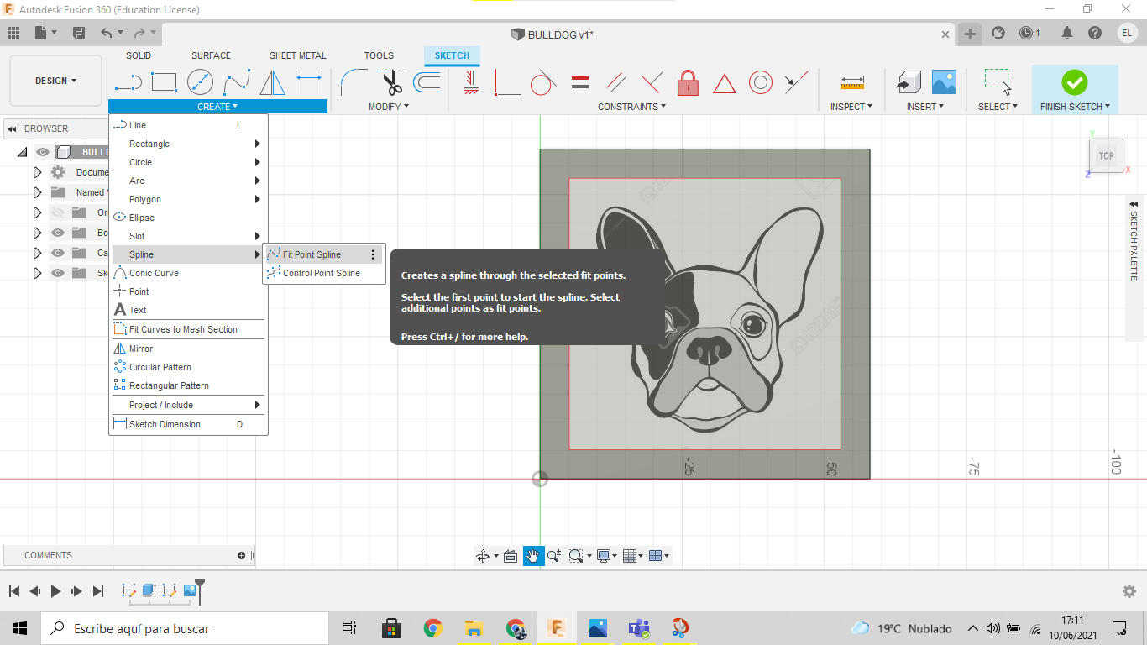The image size is (1147, 645).
Task: Click the Zoom magnifier navigation icon
Action: pos(554,556)
